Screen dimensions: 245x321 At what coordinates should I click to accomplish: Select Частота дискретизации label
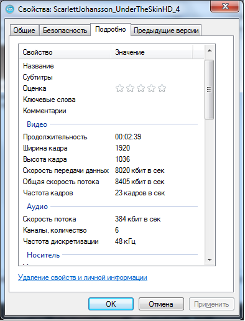click(61, 241)
